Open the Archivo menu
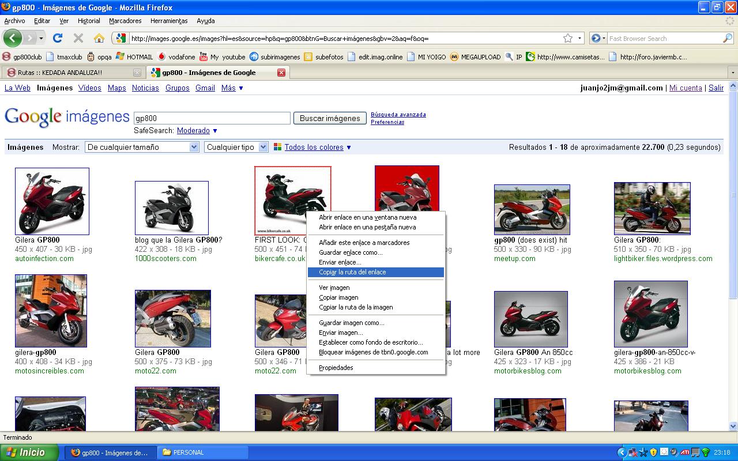Screen dimensions: 738x461 point(14,21)
